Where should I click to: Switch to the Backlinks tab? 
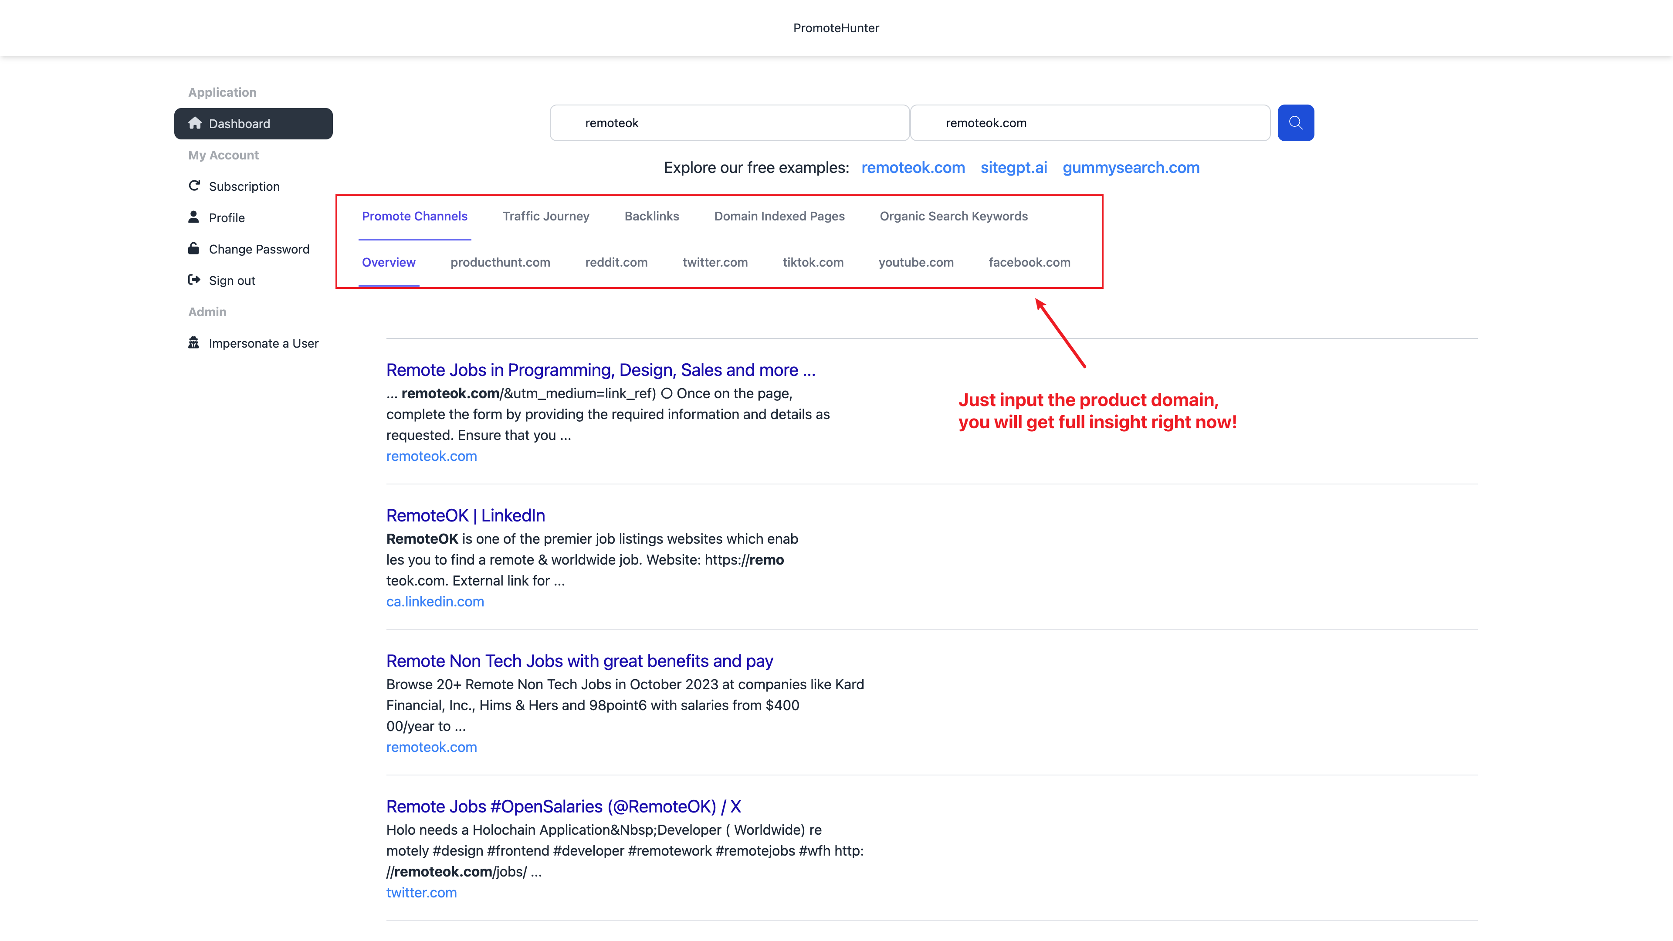(x=651, y=216)
